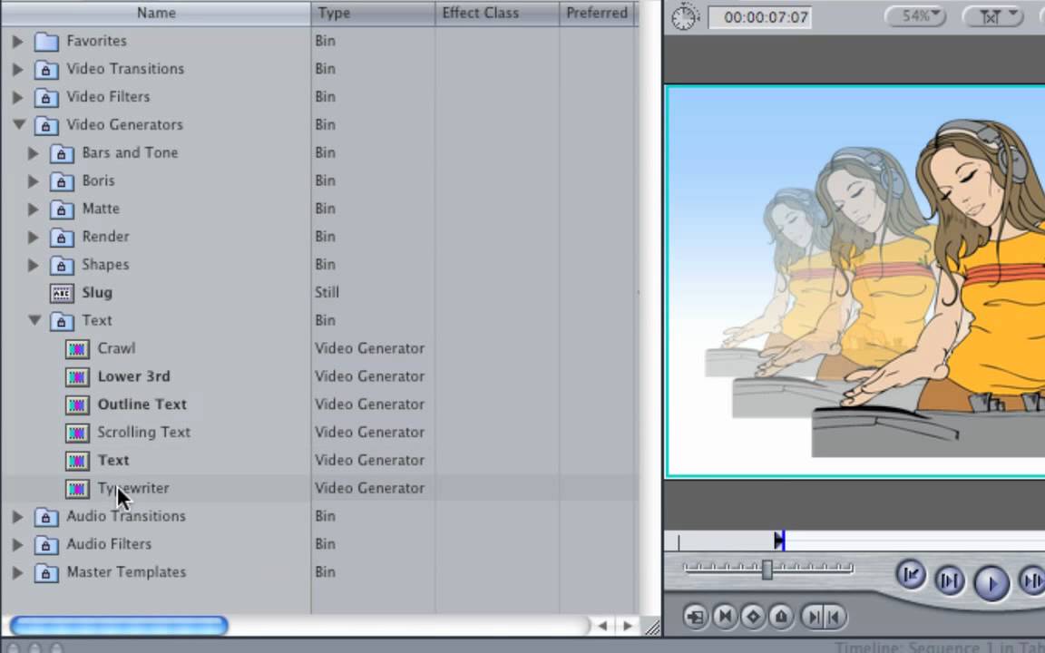Select the Scrolling Text generator name
The height and width of the screenshot is (653, 1045).
click(144, 433)
